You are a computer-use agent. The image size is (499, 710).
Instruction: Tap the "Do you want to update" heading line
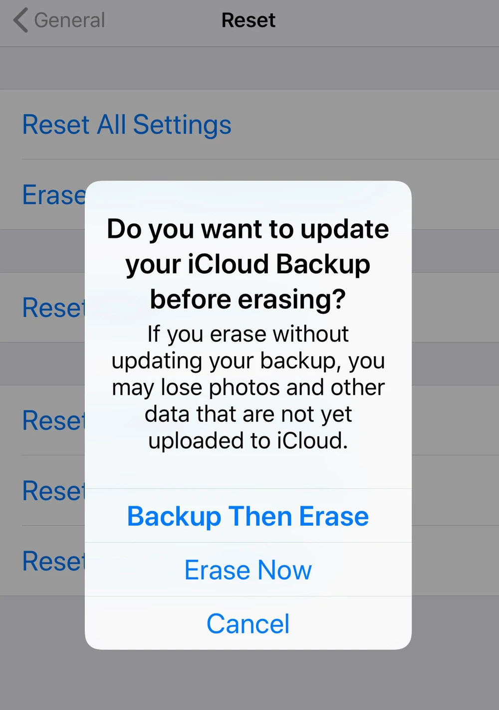248,229
